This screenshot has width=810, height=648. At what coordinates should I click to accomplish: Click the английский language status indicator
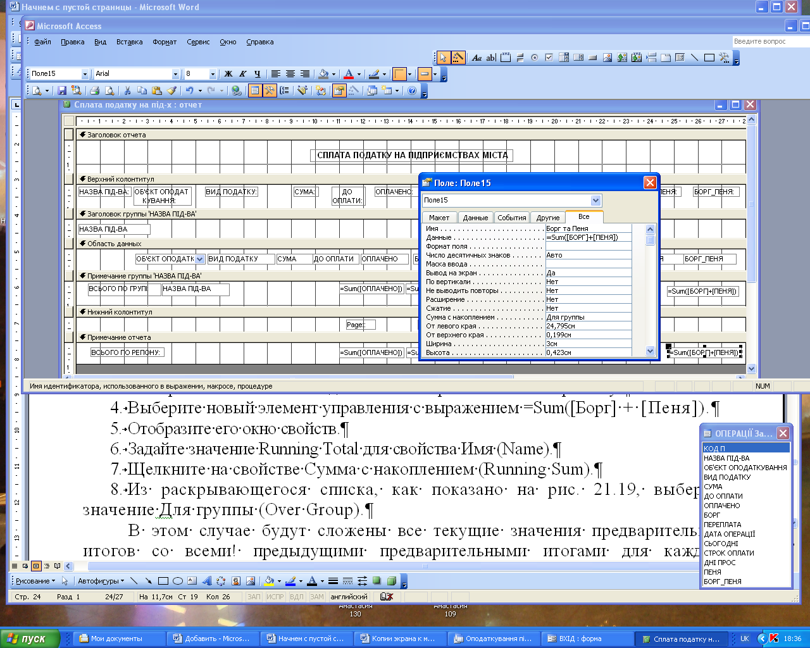click(x=349, y=597)
